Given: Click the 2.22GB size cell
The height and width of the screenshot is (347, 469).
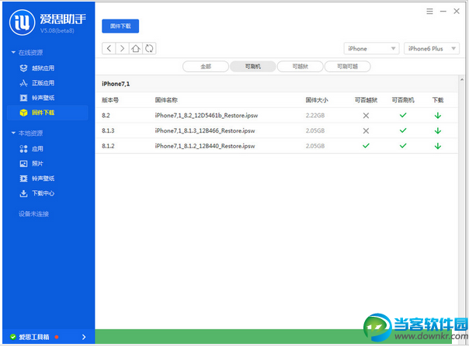Looking at the screenshot, I should 315,116.
